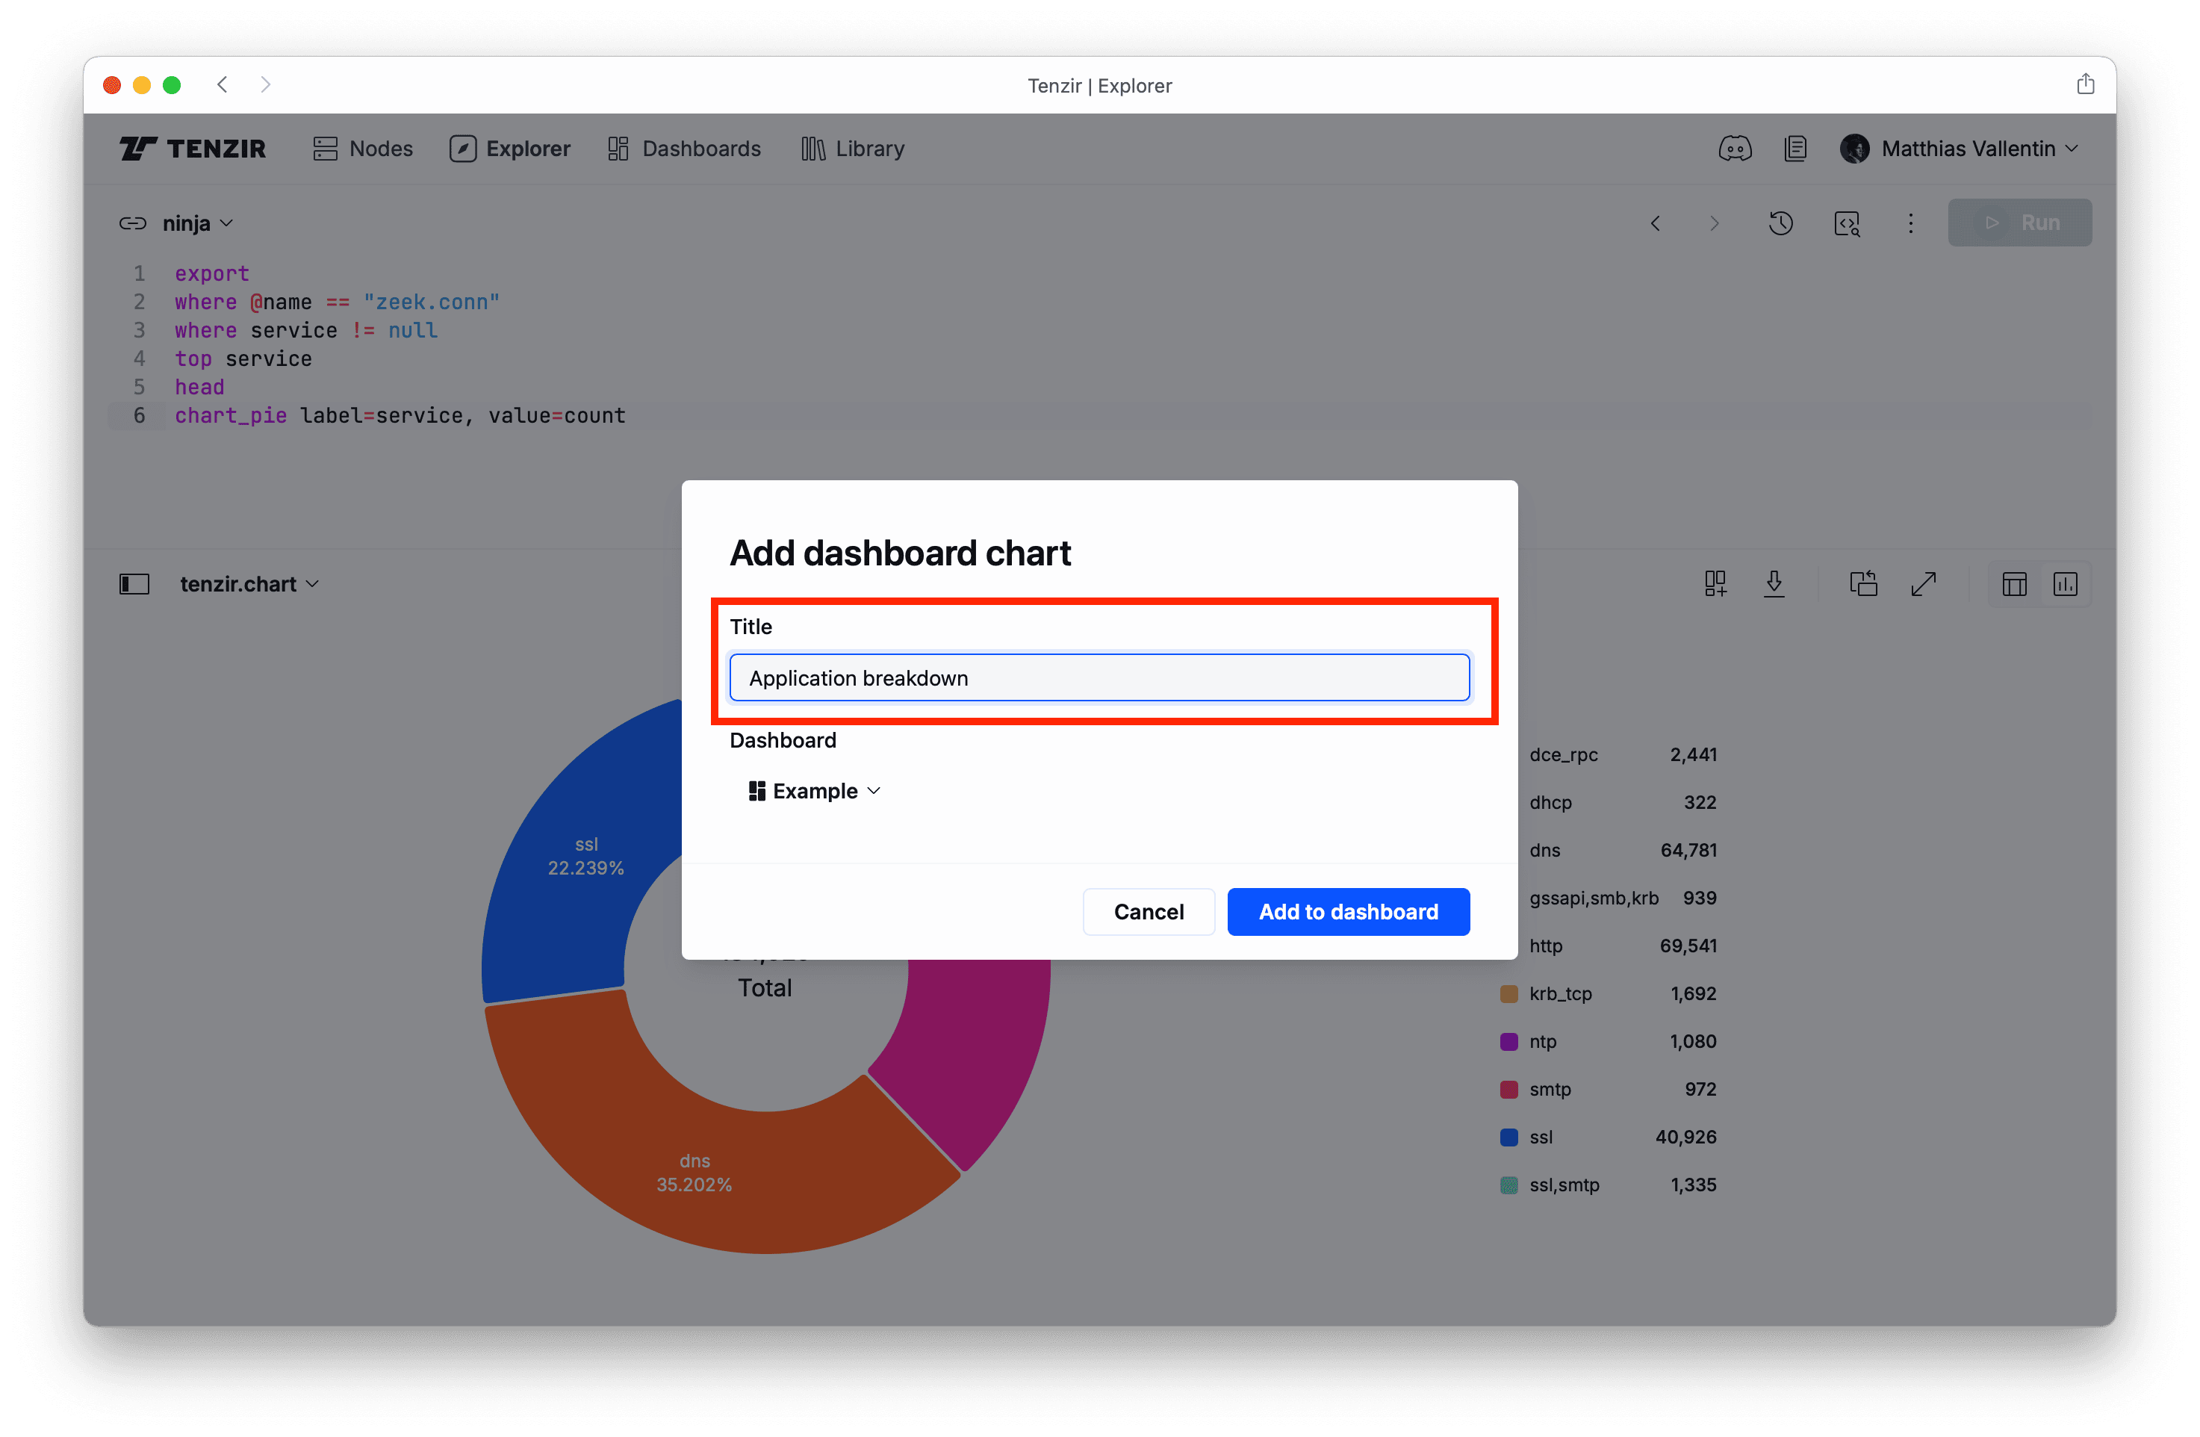Click the Title text input field
The image size is (2200, 1437).
(1099, 678)
